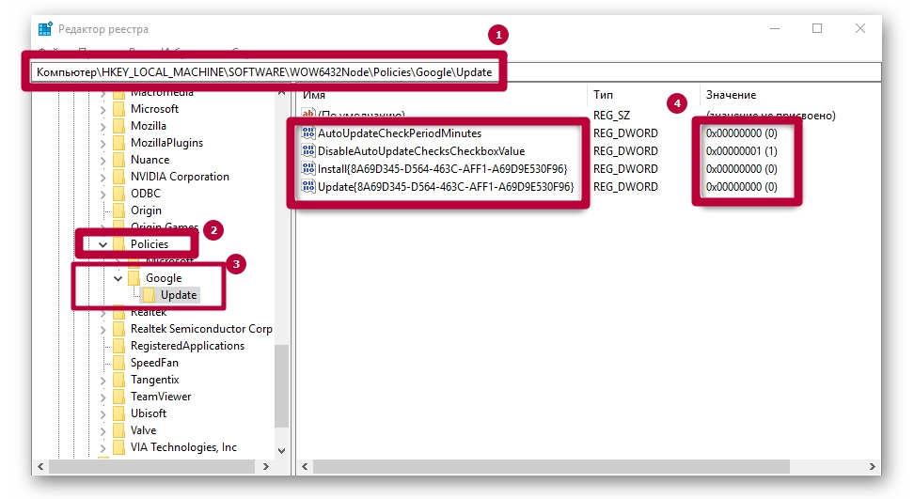Select the SpeedFan key in the tree

coord(153,363)
